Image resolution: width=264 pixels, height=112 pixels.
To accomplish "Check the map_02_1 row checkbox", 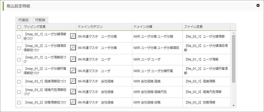I will pos(19,37).
